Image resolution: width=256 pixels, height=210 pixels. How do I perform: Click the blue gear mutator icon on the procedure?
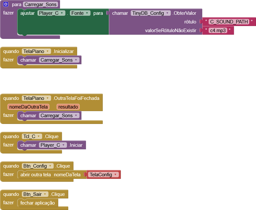pyautogui.click(x=6, y=4)
